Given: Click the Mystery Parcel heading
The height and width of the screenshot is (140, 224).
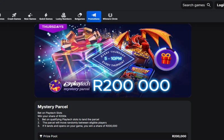Looking at the screenshot, I should 53,107.
